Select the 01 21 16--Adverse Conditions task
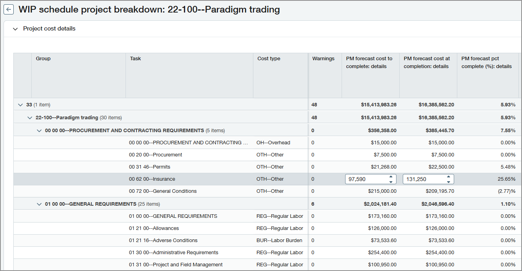522x271 pixels. coord(163,240)
